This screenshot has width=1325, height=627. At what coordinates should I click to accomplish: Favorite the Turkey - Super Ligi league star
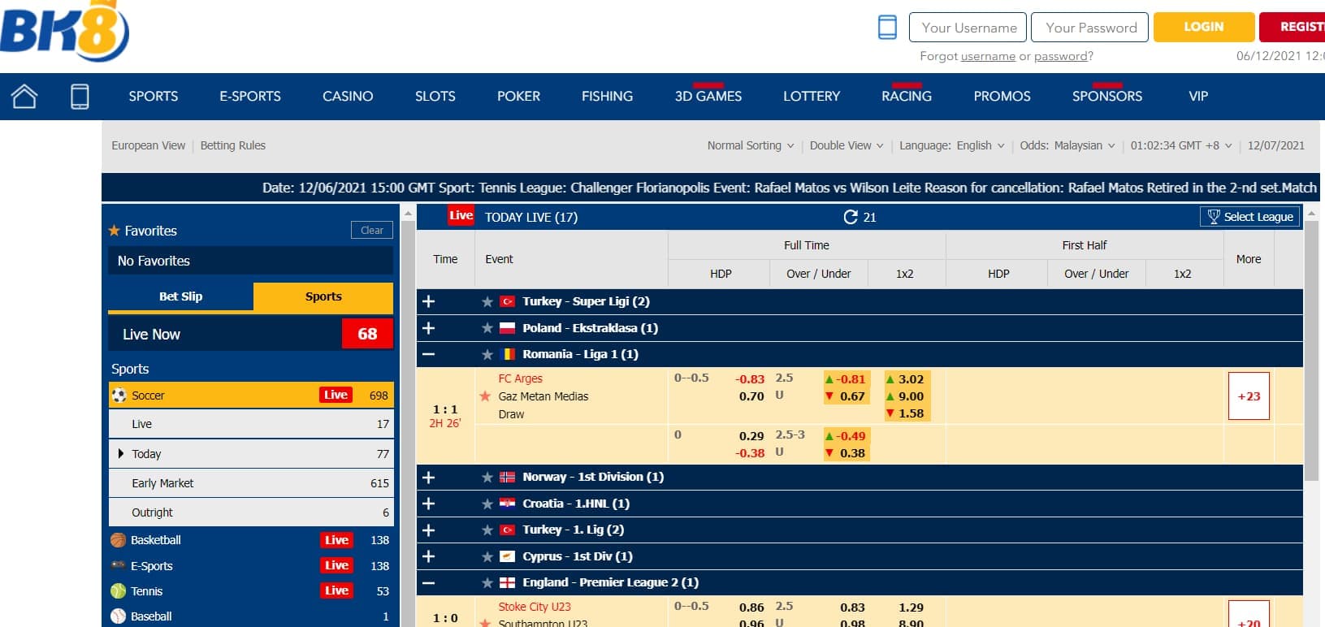(487, 302)
